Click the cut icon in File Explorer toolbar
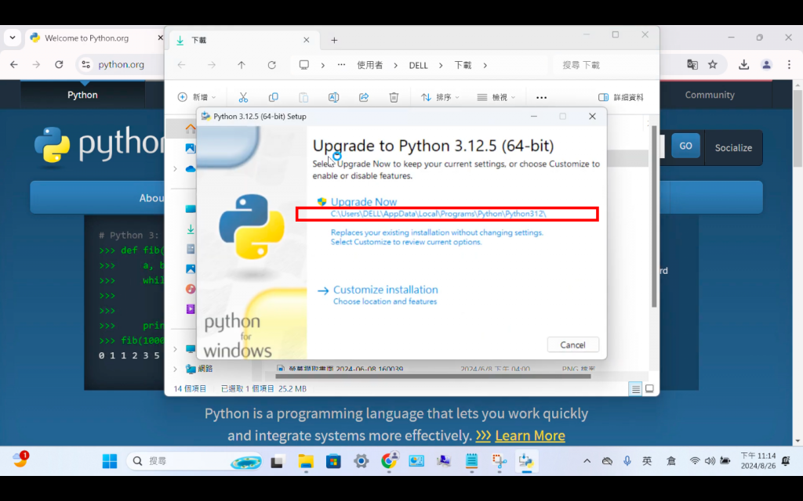This screenshot has height=501, width=803. click(x=243, y=97)
